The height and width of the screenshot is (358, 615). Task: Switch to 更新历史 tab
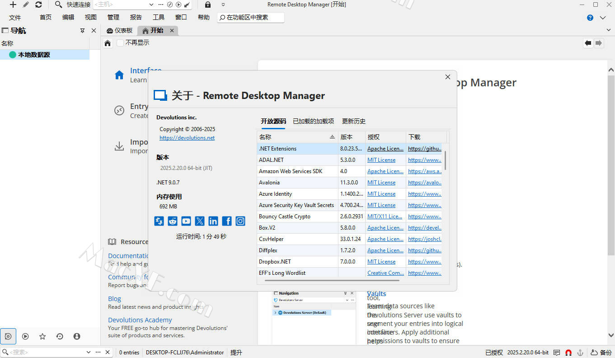click(x=354, y=121)
